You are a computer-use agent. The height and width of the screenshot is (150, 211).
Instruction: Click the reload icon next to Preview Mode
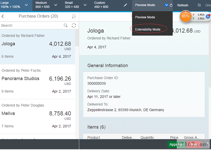point(171,5)
